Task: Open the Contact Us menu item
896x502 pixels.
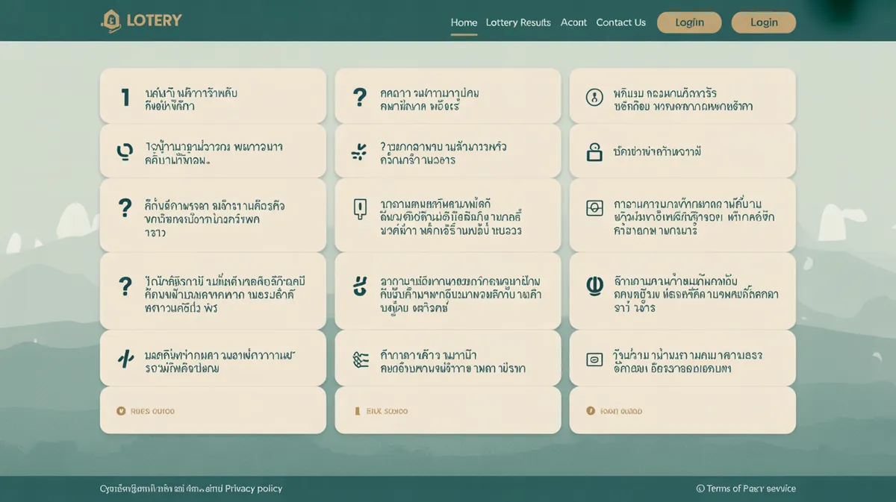Action: pyautogui.click(x=620, y=22)
